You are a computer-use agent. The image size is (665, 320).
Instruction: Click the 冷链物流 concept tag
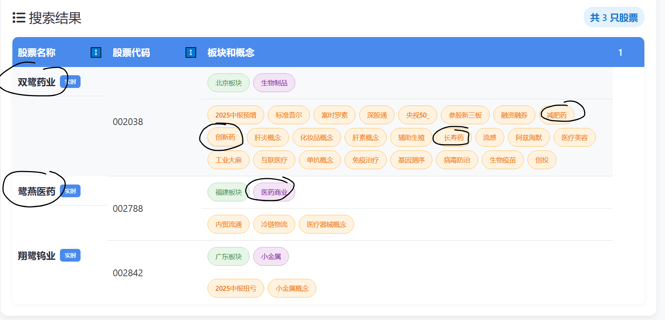tap(274, 224)
